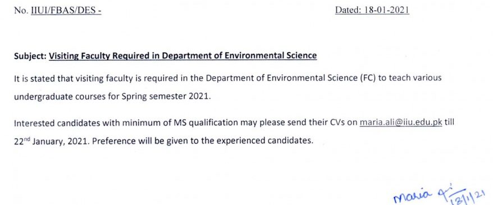Click the bold word Subject
493x205 pixels.
(30, 56)
